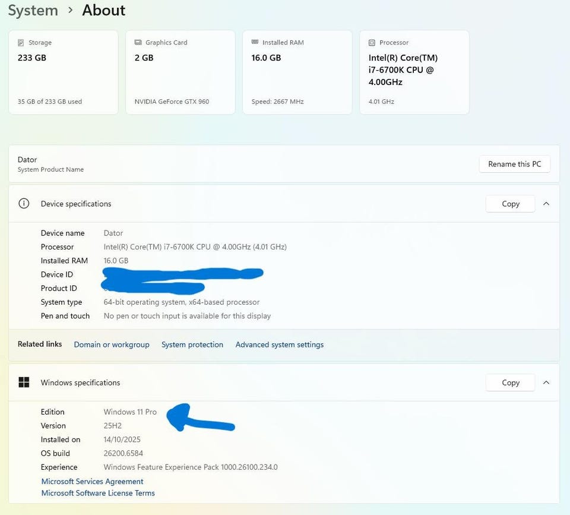This screenshot has height=515, width=570.
Task: Open Microsoft Software License Terms
Action: [98, 493]
